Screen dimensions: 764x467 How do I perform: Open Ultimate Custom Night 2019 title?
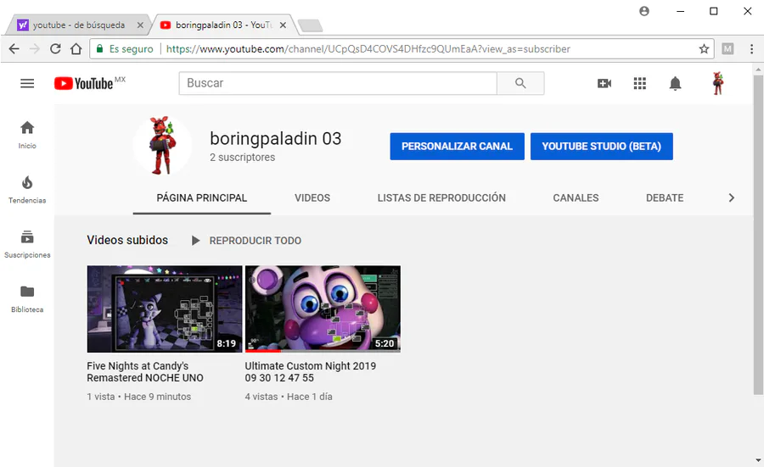coord(311,372)
